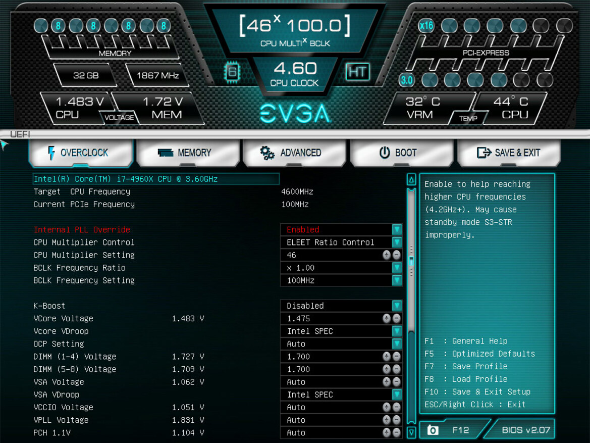The height and width of the screenshot is (443, 590).
Task: Click the ESC/Right Click Exit hint
Action: pyautogui.click(x=475, y=404)
